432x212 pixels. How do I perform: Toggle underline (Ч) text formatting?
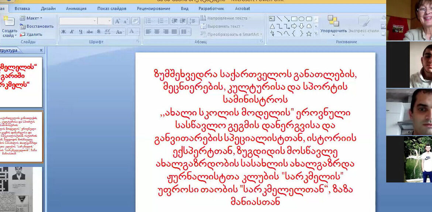[80, 32]
